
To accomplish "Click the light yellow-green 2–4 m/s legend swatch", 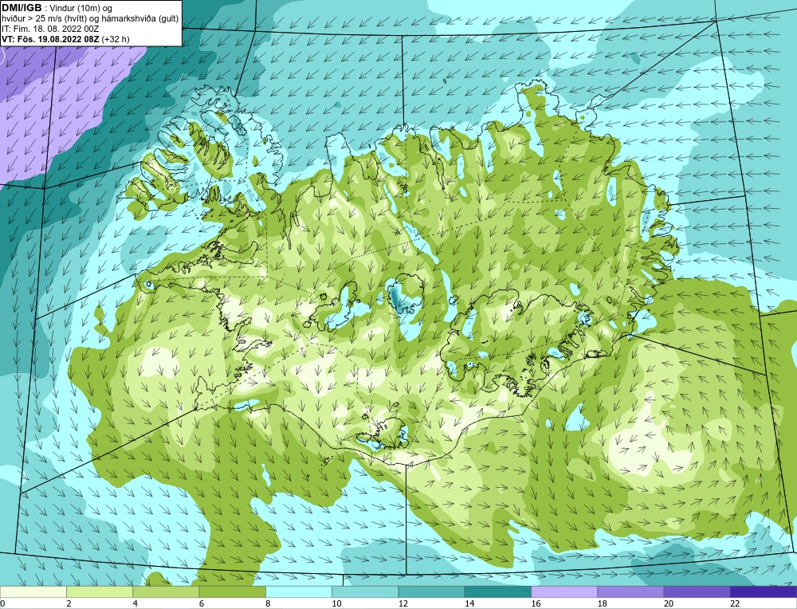I will coord(100,591).
